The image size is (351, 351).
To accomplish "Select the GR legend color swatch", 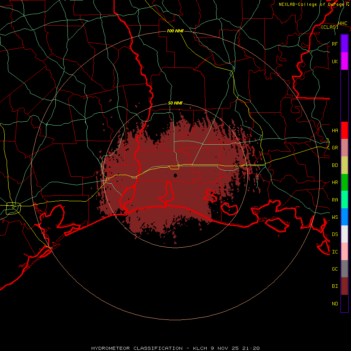I will [x=344, y=148].
